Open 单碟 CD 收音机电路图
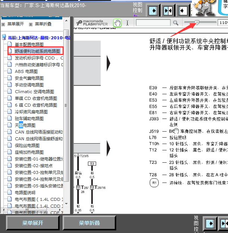This screenshot has width=228, height=233. [x=36, y=98]
